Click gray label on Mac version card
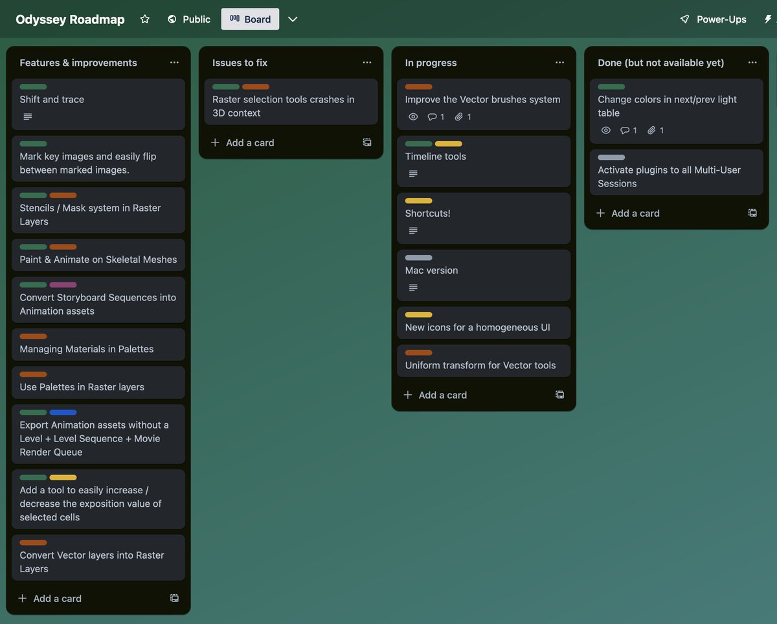This screenshot has width=777, height=624. pyautogui.click(x=418, y=258)
